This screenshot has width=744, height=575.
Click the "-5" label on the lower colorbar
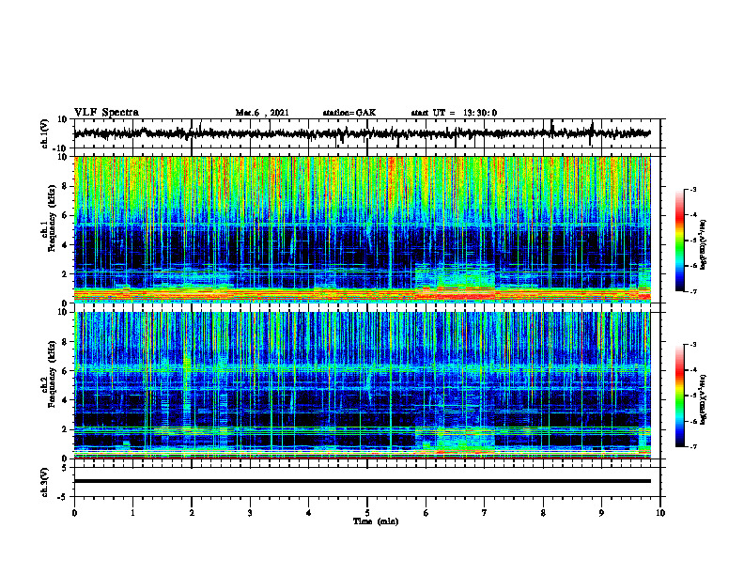point(693,396)
